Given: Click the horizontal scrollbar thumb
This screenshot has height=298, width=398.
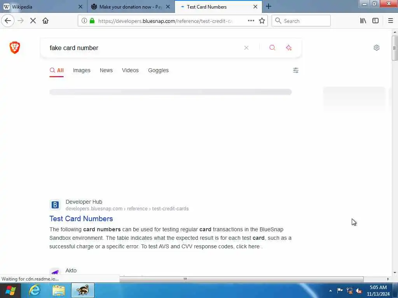Looking at the screenshot, I should pyautogui.click(x=241, y=279).
